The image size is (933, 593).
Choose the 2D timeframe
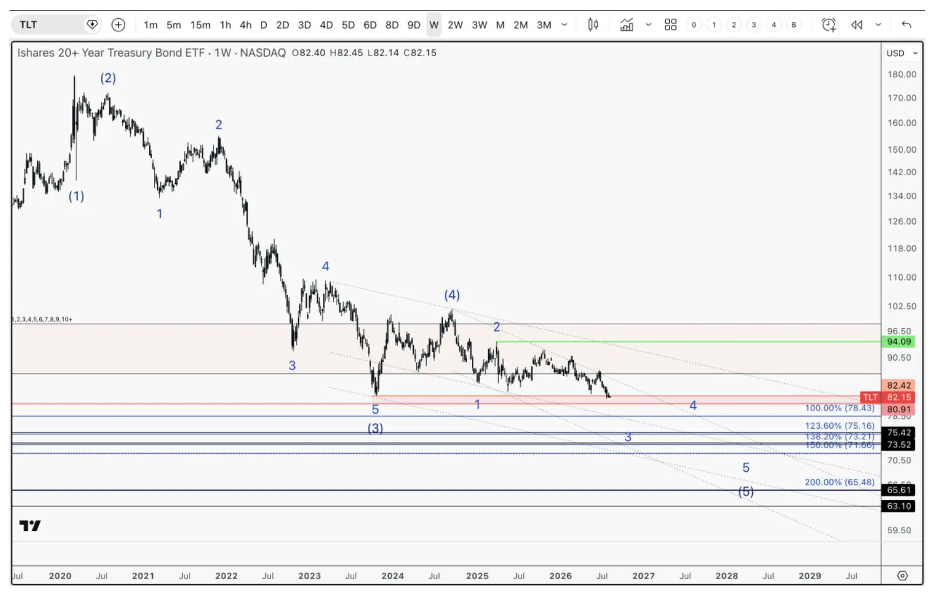point(282,25)
